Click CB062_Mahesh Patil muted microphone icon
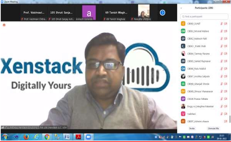Screen dimensions: 231x142 click(x=222, y=38)
